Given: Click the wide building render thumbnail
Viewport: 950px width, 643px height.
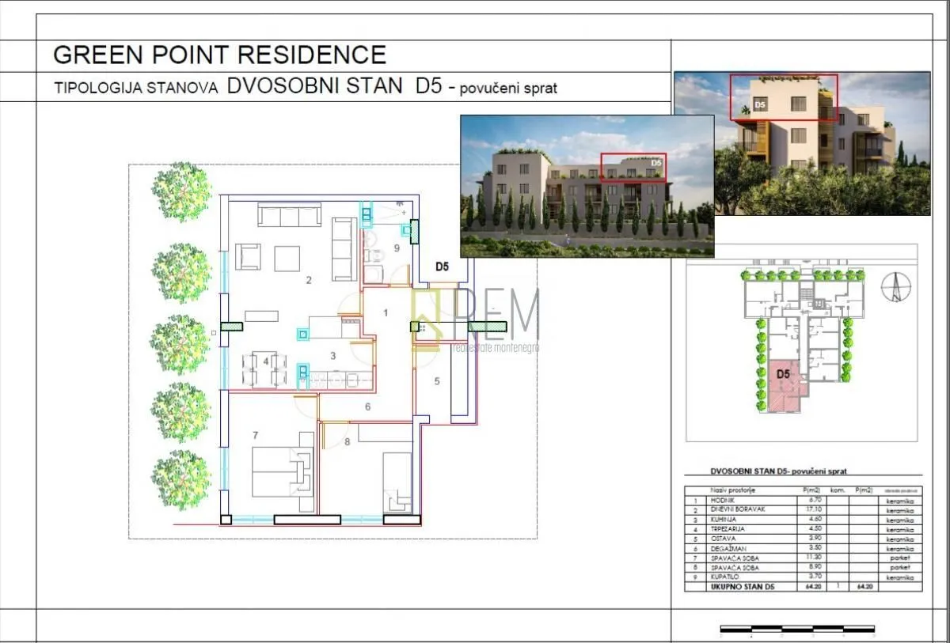Looking at the screenshot, I should (587, 186).
